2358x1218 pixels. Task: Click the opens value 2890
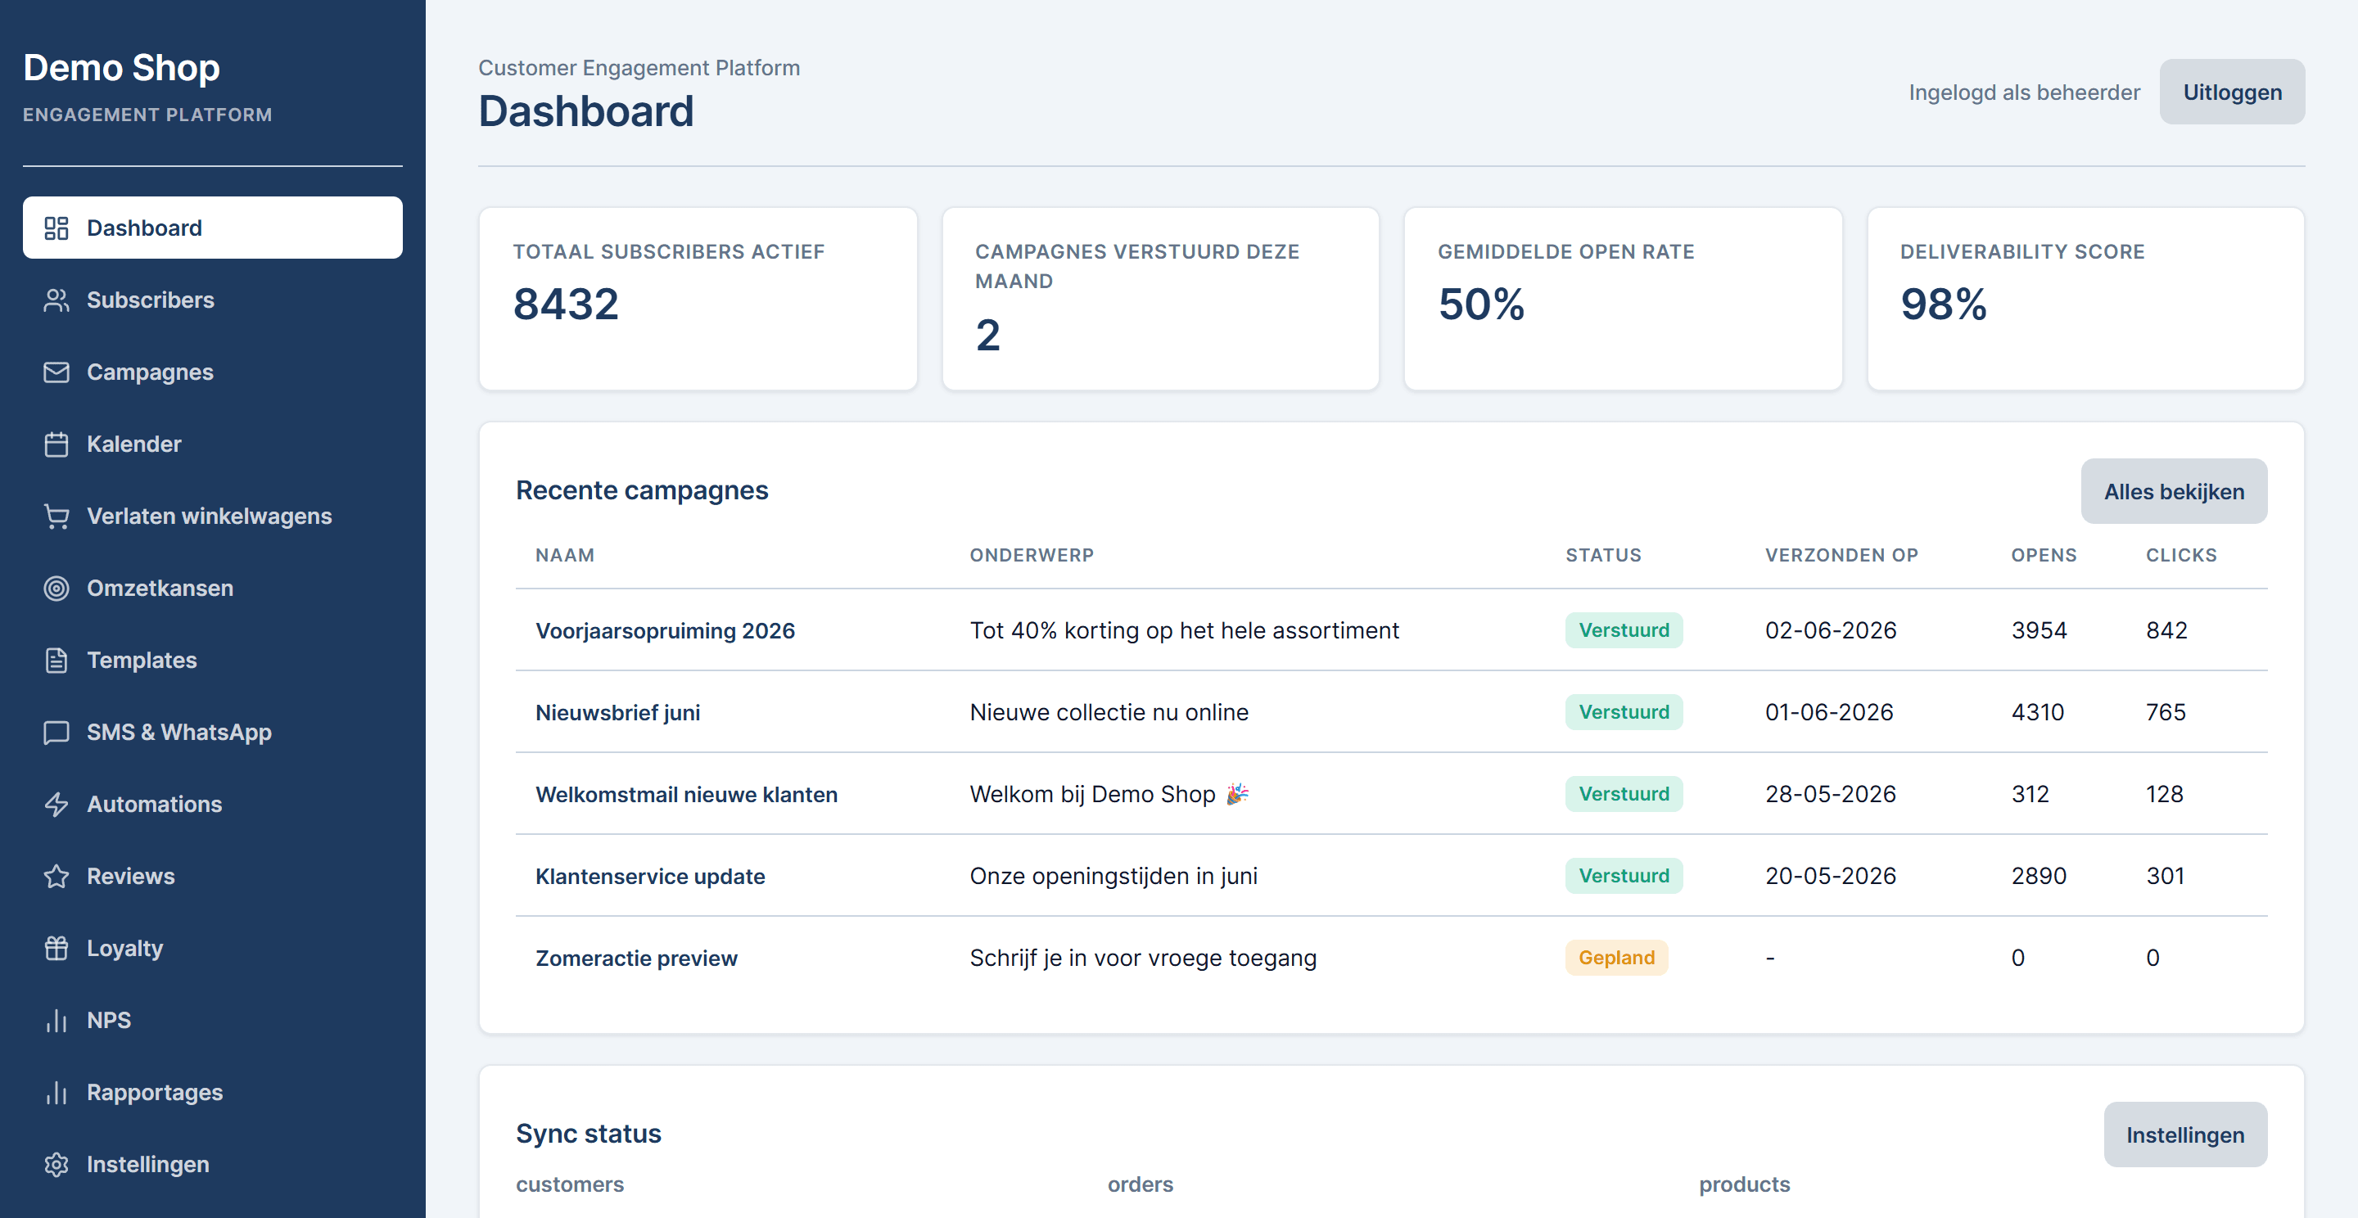pos(2038,876)
